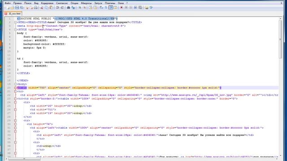Stop macro recording using the stop icon
This screenshot has height=161, width=287.
click(126, 8)
